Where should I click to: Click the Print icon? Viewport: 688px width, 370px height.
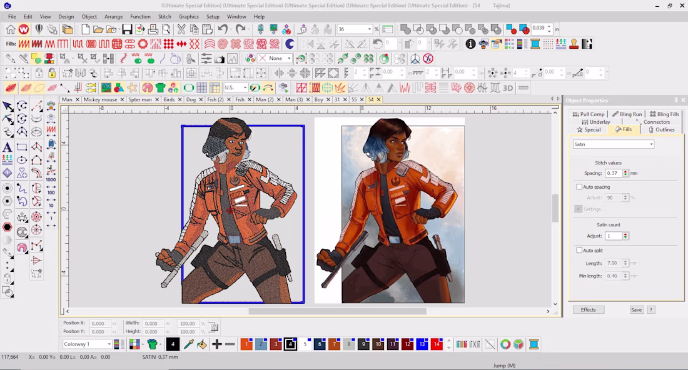tap(153, 29)
